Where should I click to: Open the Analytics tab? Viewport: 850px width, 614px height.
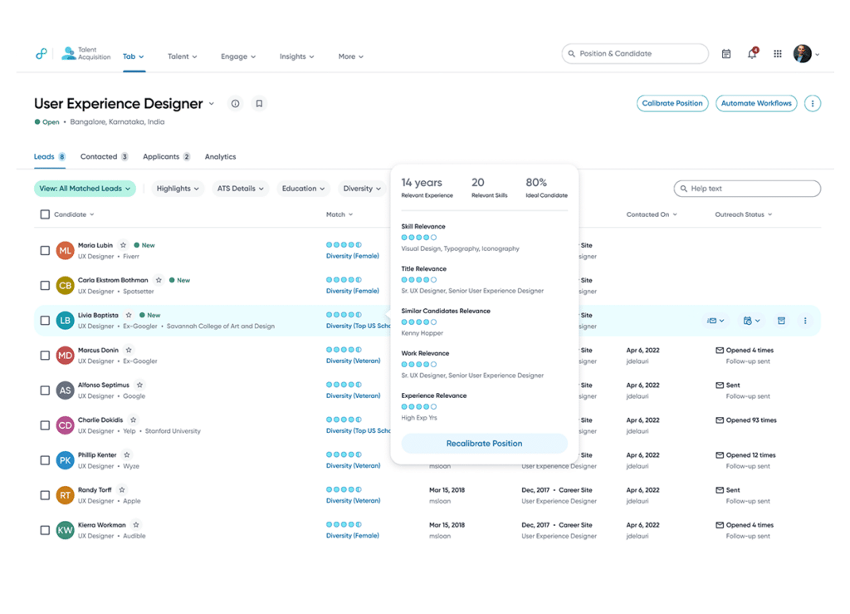click(220, 156)
